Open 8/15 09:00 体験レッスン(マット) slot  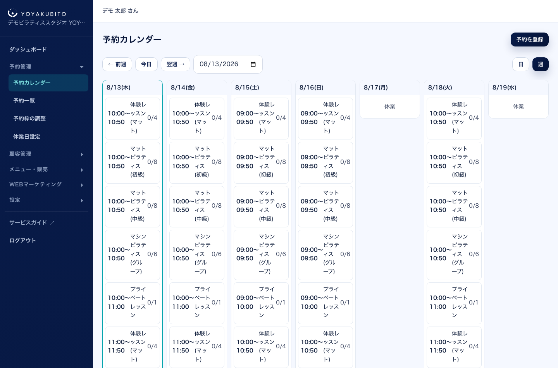261,119
